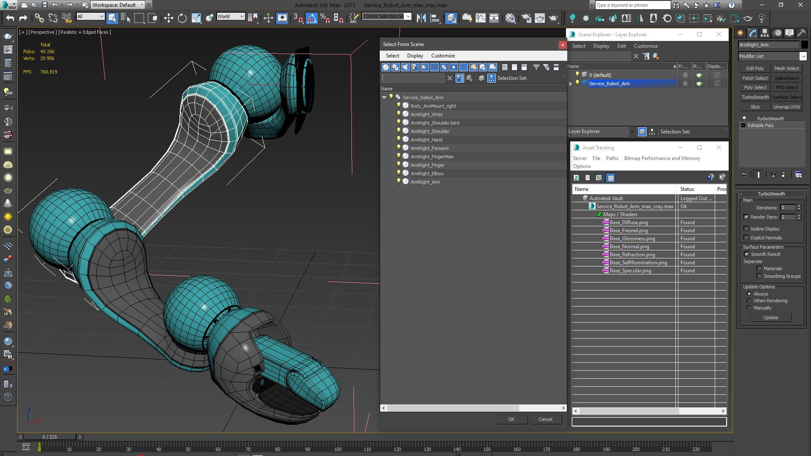Select the Select and Link tool
The image size is (811, 456).
tap(39, 18)
